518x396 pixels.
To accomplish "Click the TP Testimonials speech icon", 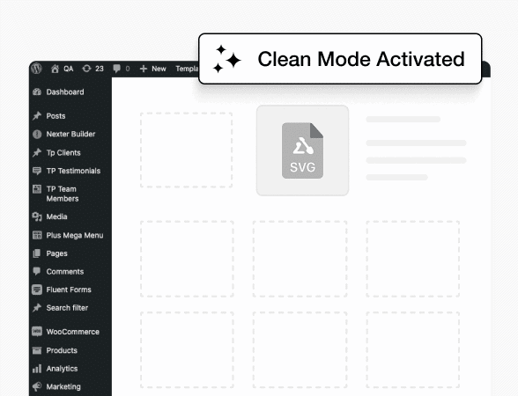I will pyautogui.click(x=37, y=171).
